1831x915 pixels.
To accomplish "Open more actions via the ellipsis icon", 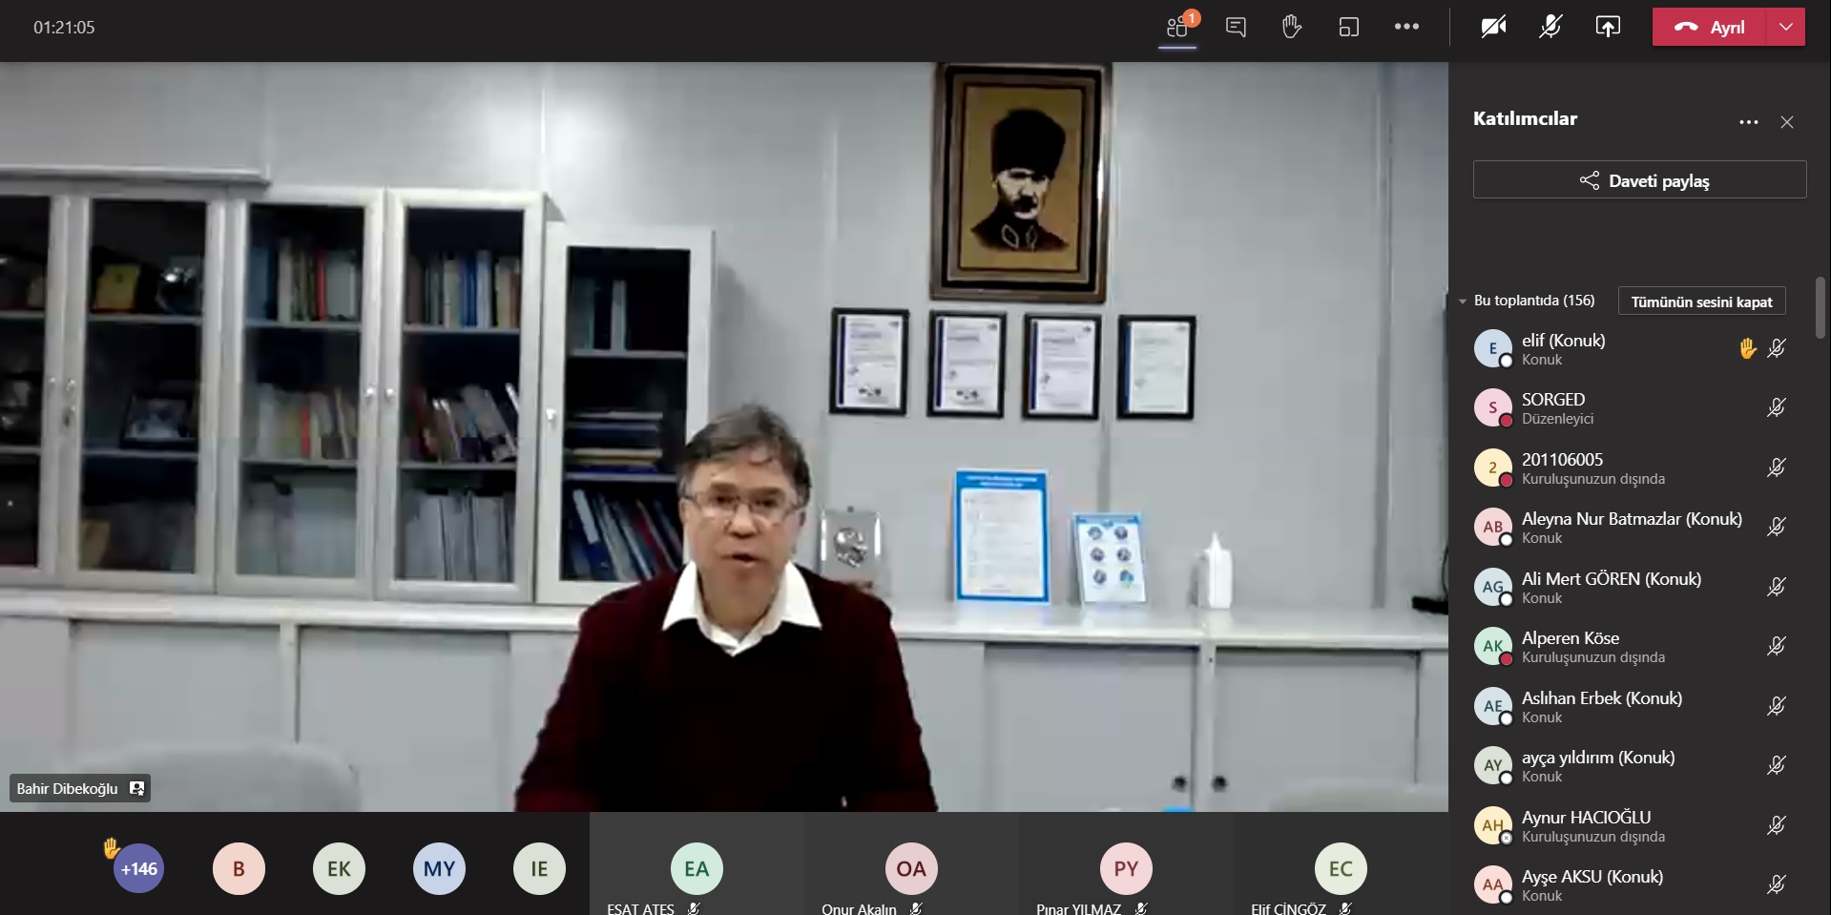I will [x=1407, y=27].
